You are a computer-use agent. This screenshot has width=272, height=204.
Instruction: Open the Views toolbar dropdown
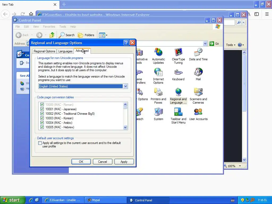[x=103, y=35]
